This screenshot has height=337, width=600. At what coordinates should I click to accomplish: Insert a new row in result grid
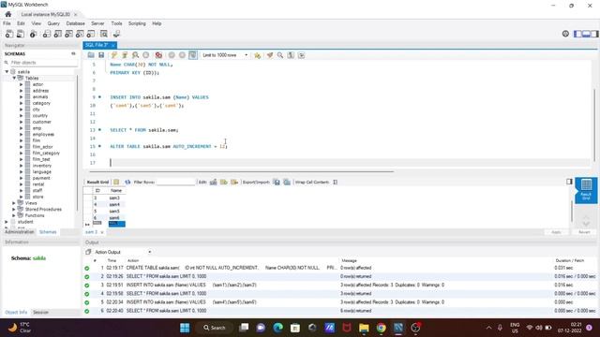click(223, 182)
